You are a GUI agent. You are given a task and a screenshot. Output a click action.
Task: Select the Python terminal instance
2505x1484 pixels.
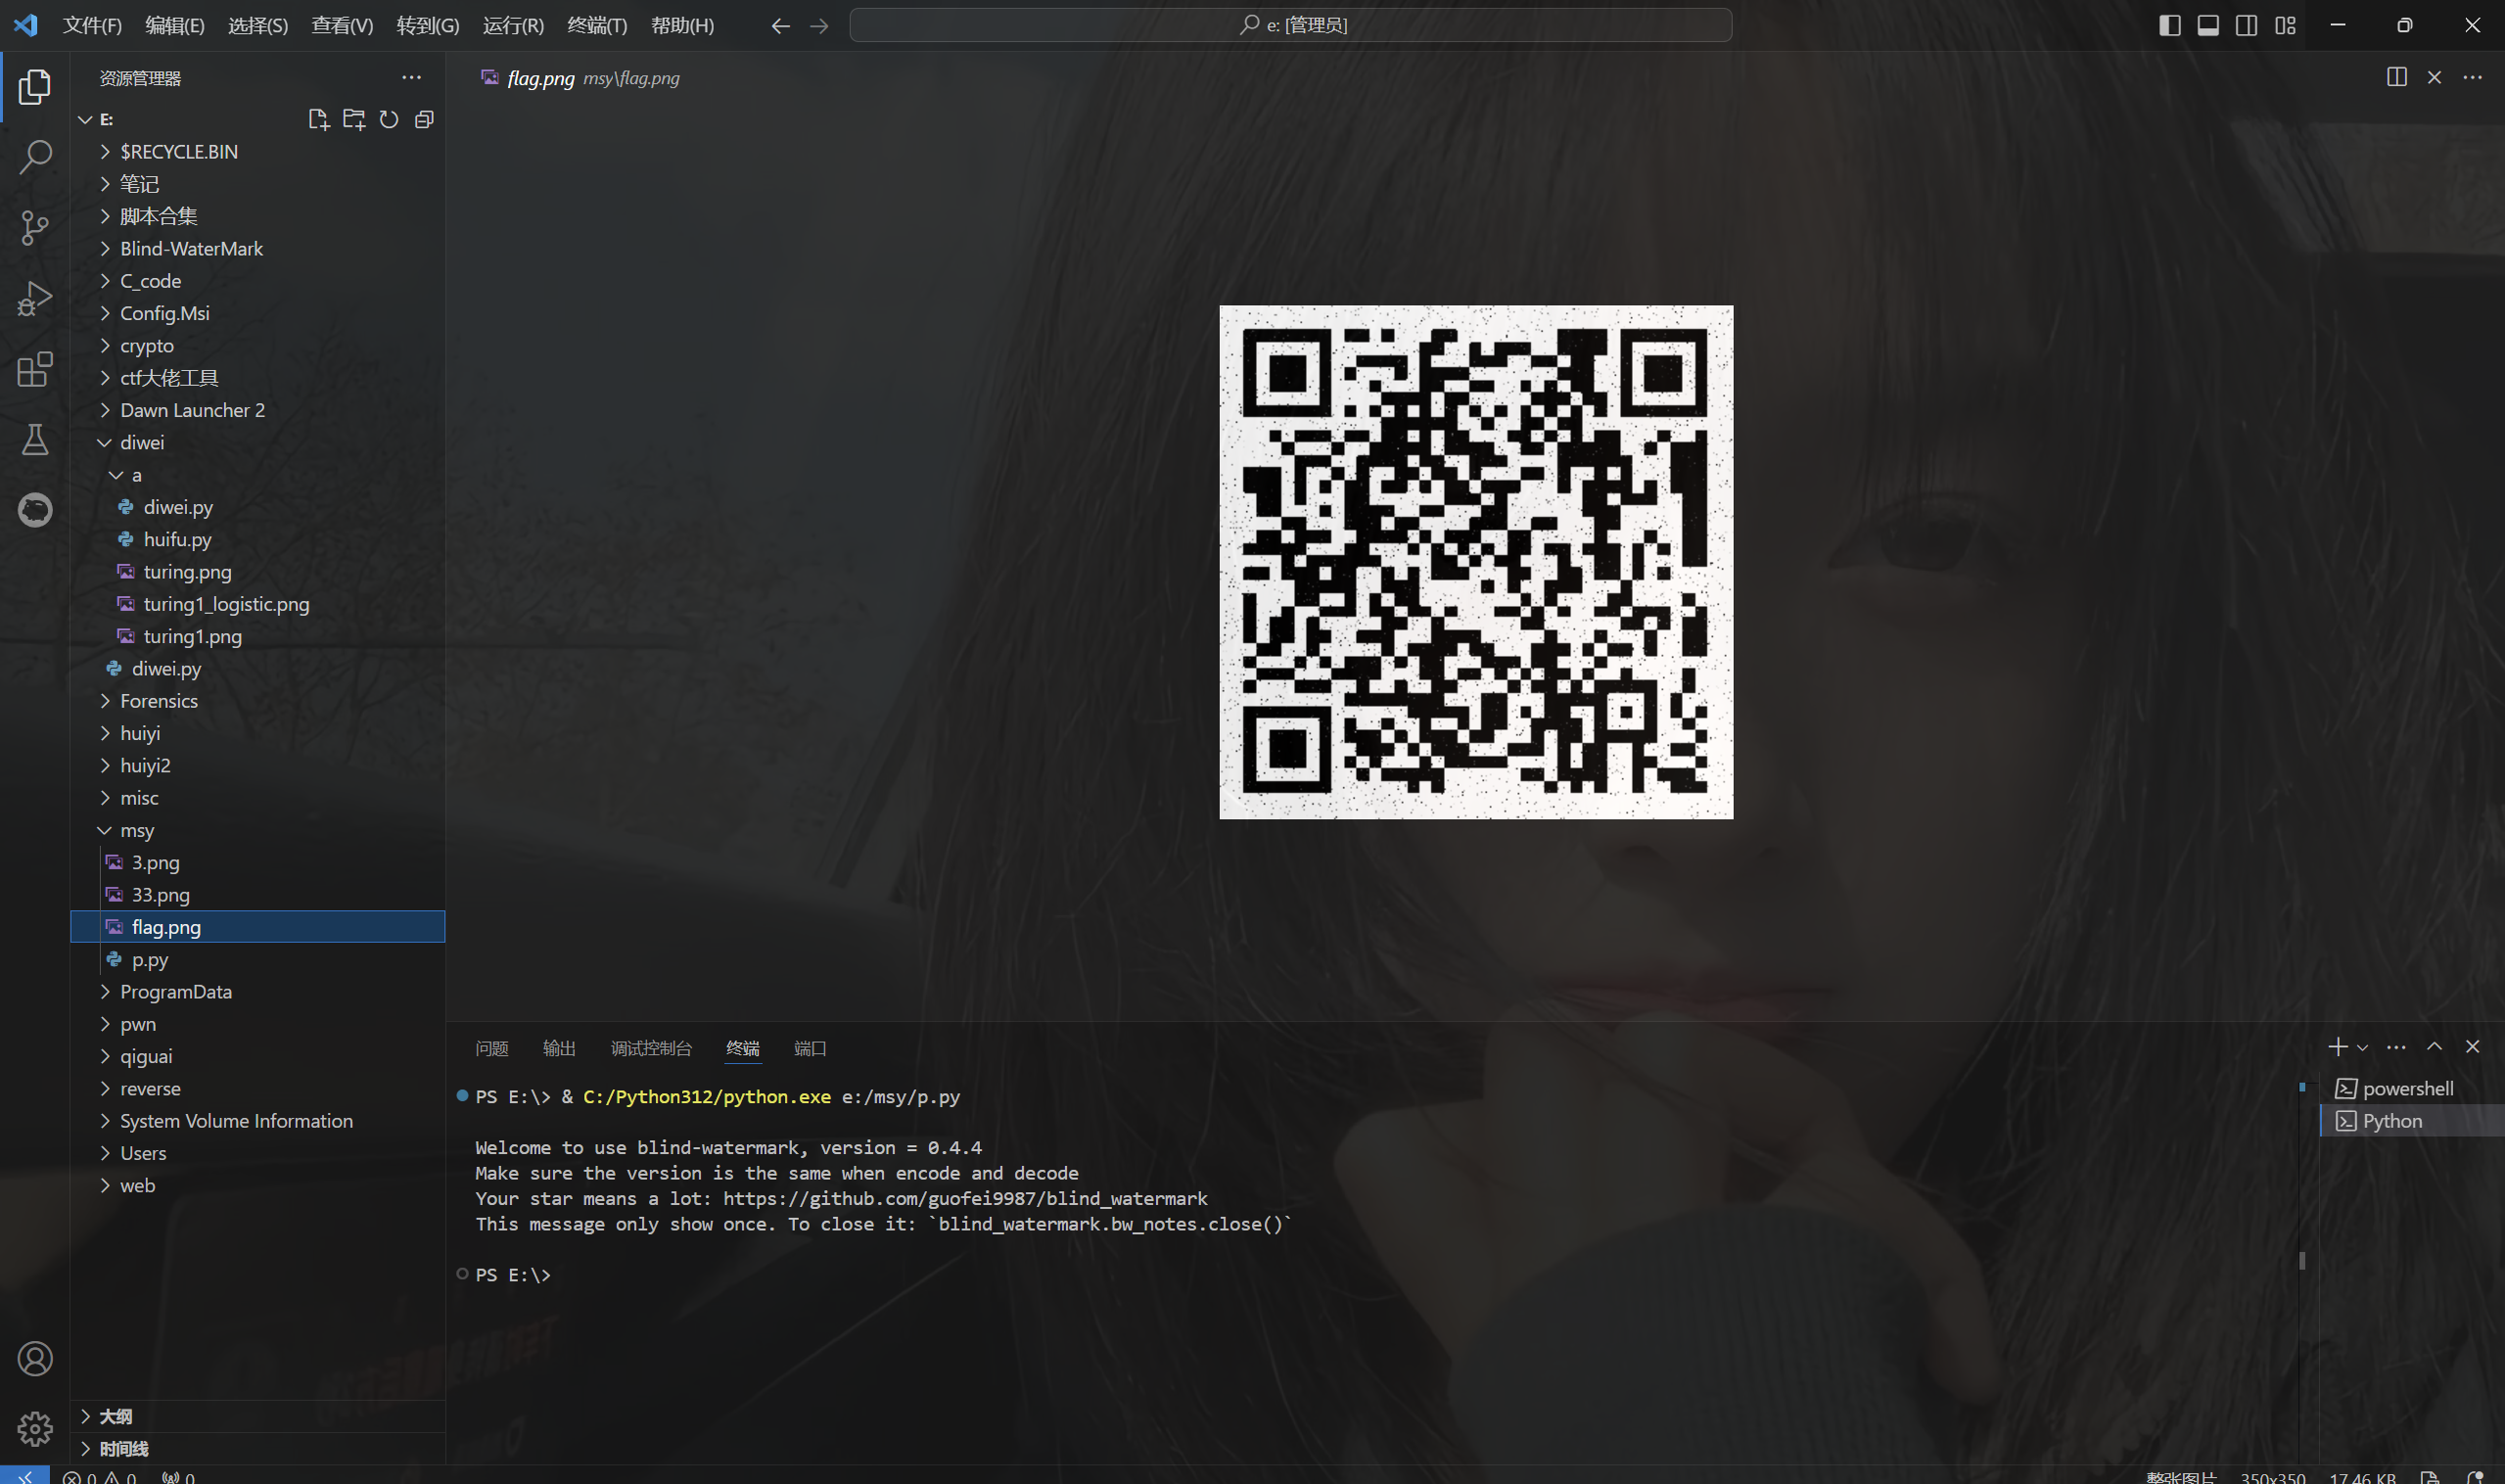click(2411, 1121)
